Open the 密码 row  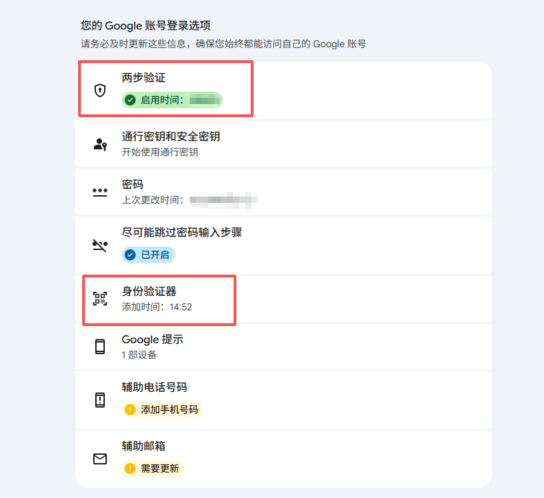[284, 192]
